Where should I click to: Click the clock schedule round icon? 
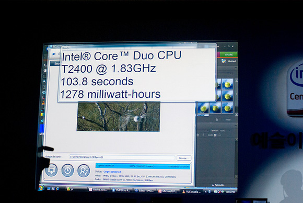tap(67, 171)
